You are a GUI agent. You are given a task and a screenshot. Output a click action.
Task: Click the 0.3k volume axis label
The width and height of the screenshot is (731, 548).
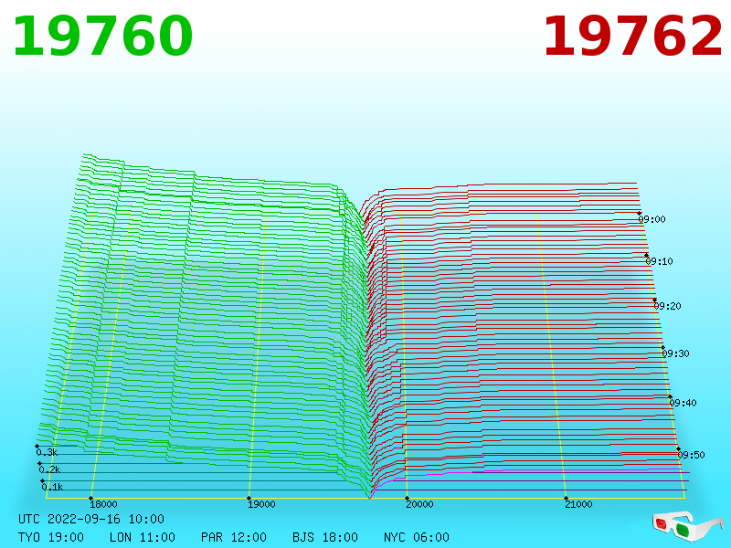[47, 452]
